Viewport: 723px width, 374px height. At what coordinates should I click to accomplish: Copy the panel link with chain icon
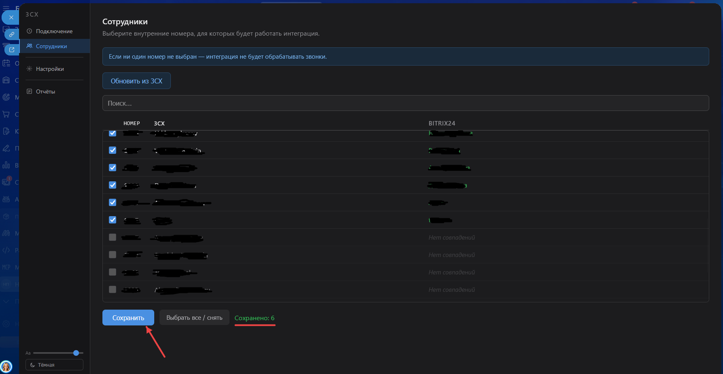12,34
